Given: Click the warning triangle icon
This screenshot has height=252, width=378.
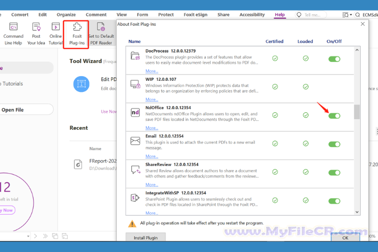Looking at the screenshot, I should pos(132,224).
